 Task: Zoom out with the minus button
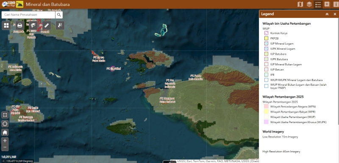click(5, 148)
